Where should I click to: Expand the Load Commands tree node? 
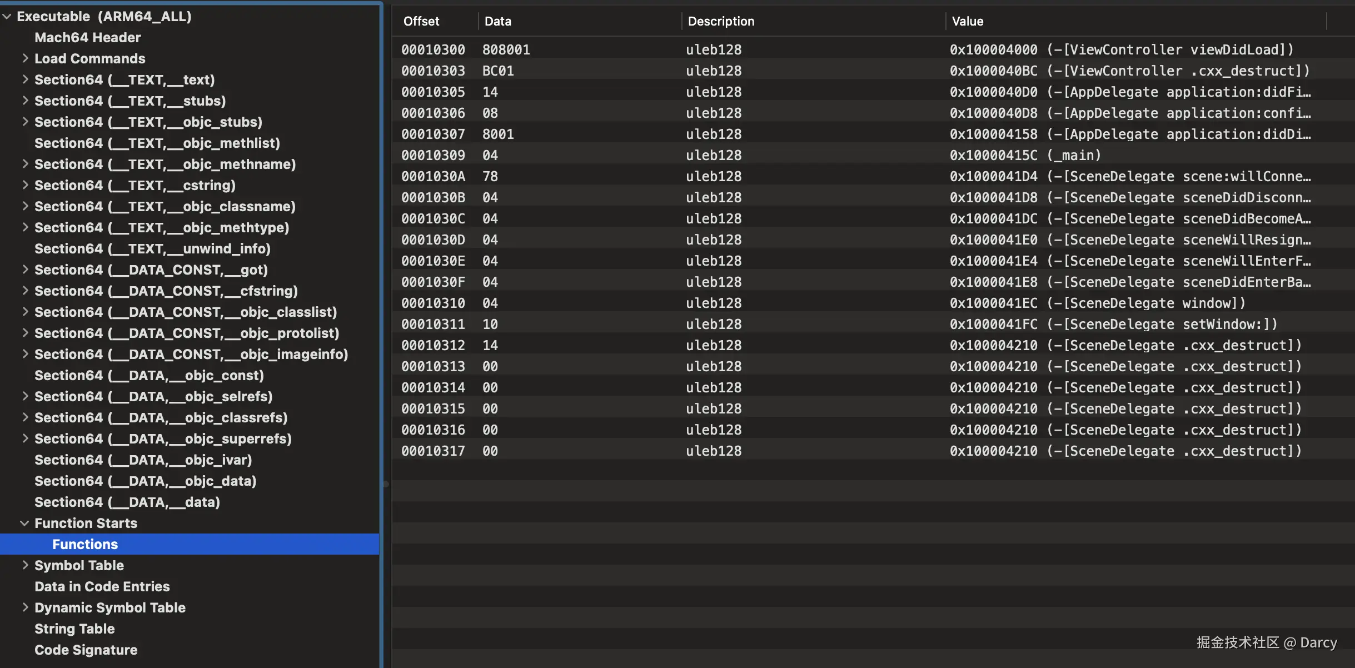tap(25, 58)
